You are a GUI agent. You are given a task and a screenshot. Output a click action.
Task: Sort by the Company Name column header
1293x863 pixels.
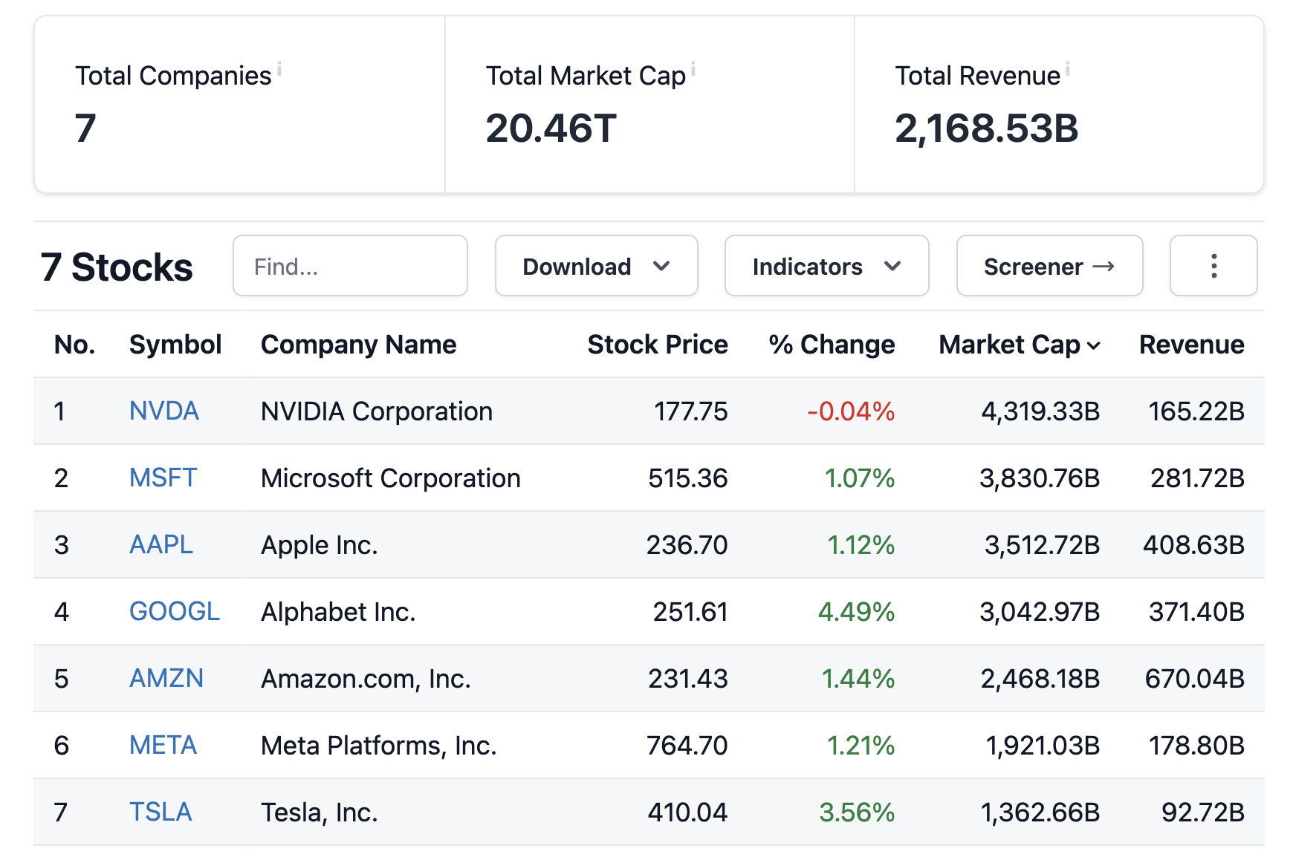[358, 345]
